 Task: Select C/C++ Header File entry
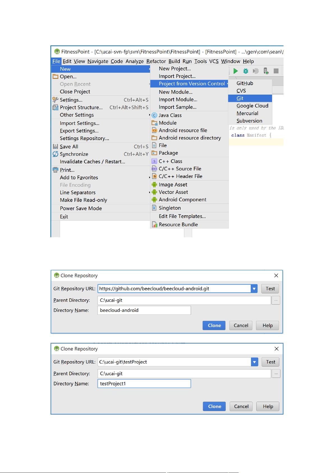[x=190, y=176]
